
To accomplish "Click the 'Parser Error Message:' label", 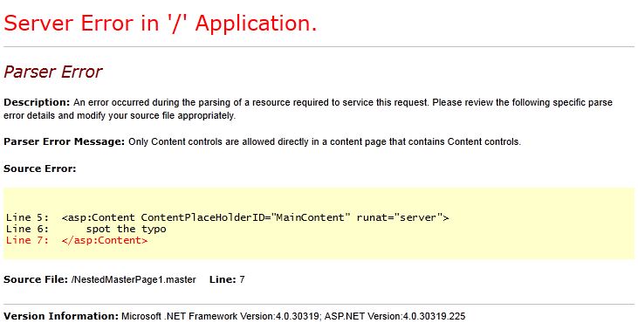I will pos(65,142).
